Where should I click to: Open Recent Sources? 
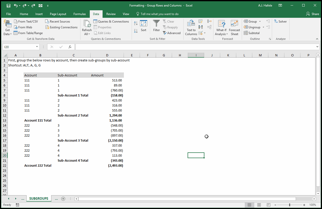pos(58,22)
